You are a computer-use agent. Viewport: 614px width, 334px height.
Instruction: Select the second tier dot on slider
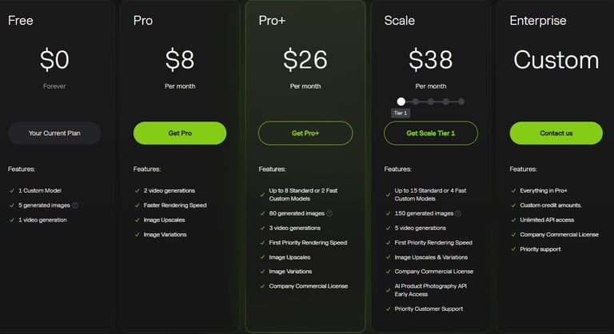coord(416,101)
